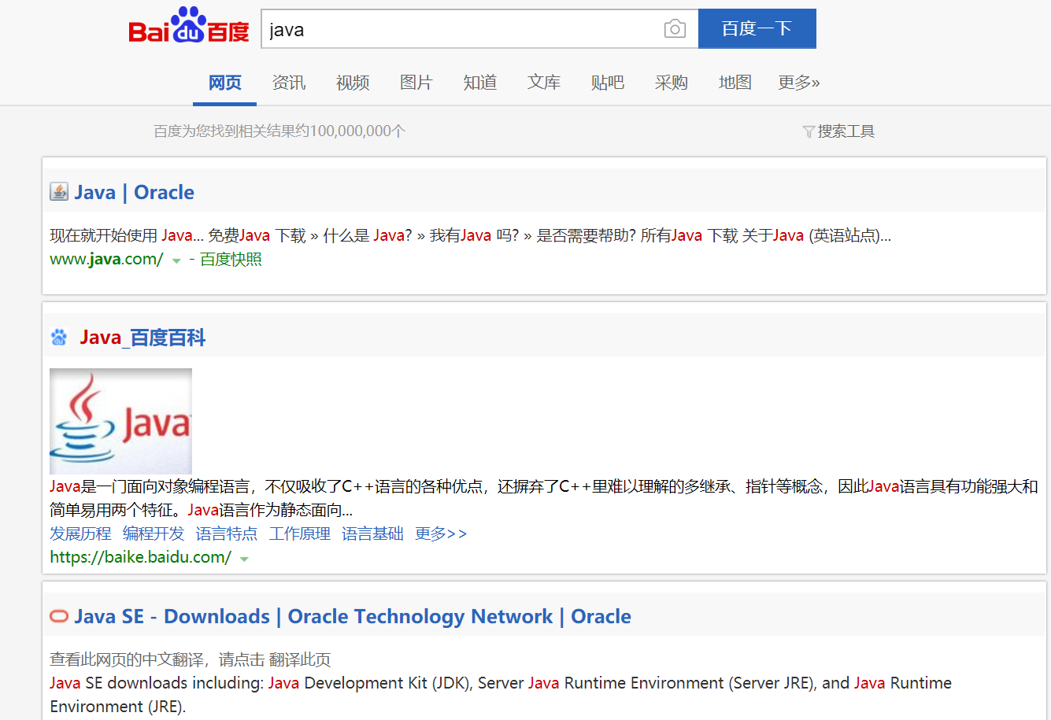Click result count text 100,000,000个
1051x720 pixels.
(358, 131)
